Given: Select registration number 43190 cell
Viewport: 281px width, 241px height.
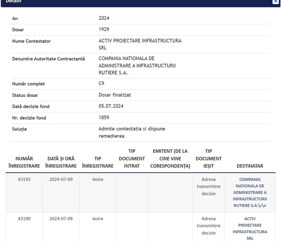Looking at the screenshot, I should coord(24,218).
